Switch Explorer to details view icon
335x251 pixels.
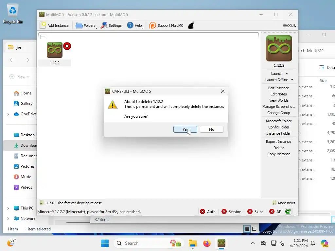tap(247, 229)
